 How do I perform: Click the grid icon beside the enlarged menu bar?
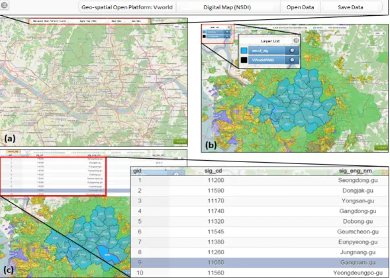3,5
